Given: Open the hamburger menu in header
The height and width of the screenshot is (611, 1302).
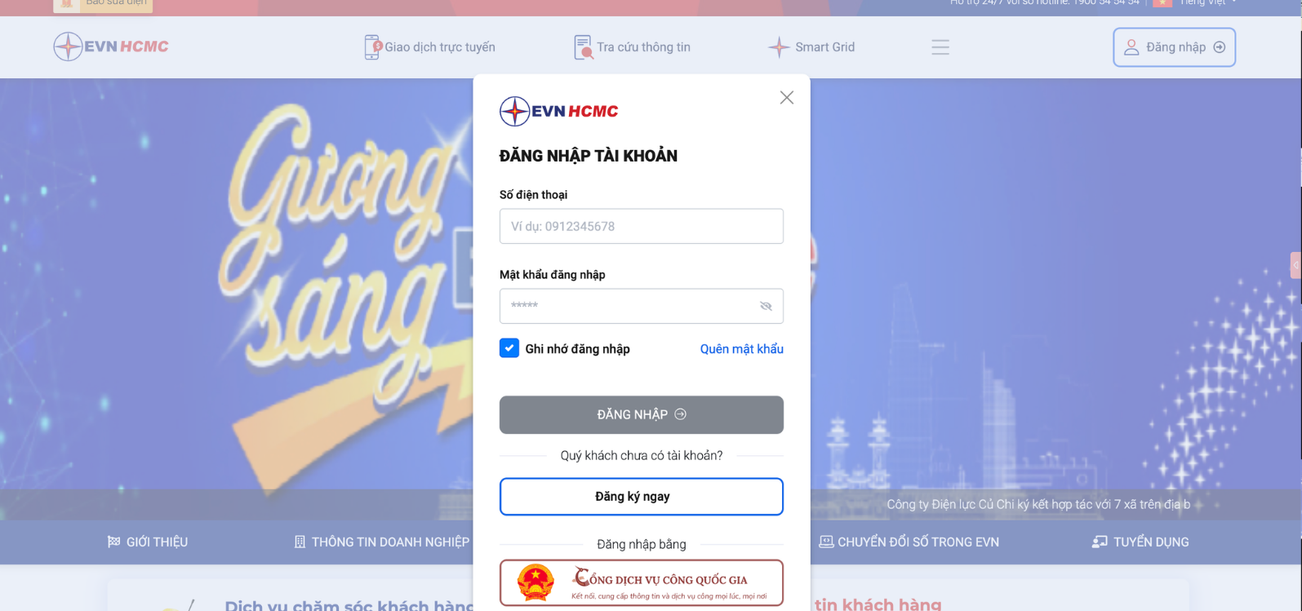Looking at the screenshot, I should click(x=940, y=47).
